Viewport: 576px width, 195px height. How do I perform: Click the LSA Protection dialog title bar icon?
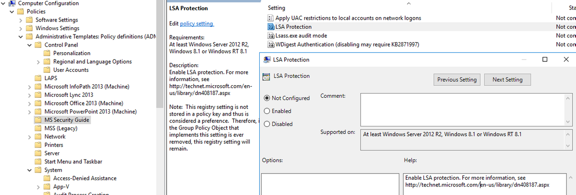click(x=267, y=60)
